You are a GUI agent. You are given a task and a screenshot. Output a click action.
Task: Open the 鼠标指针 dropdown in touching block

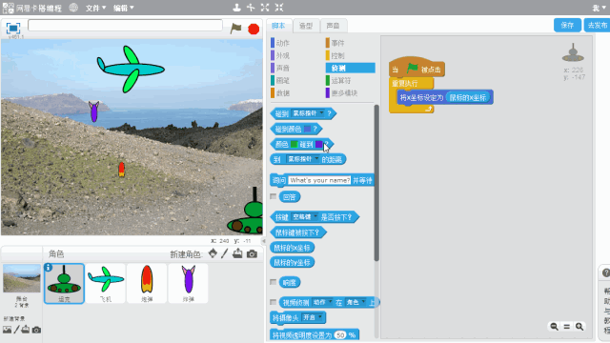point(308,113)
